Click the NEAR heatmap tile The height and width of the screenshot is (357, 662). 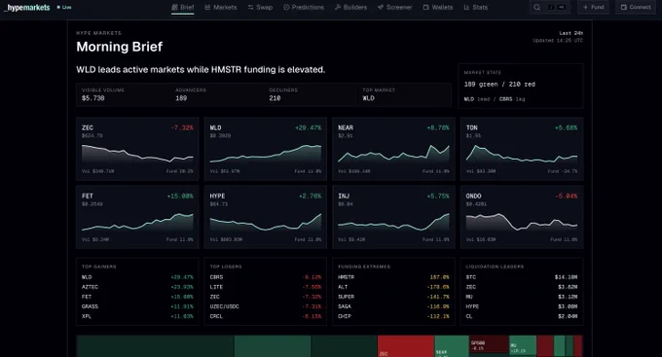pos(452,346)
